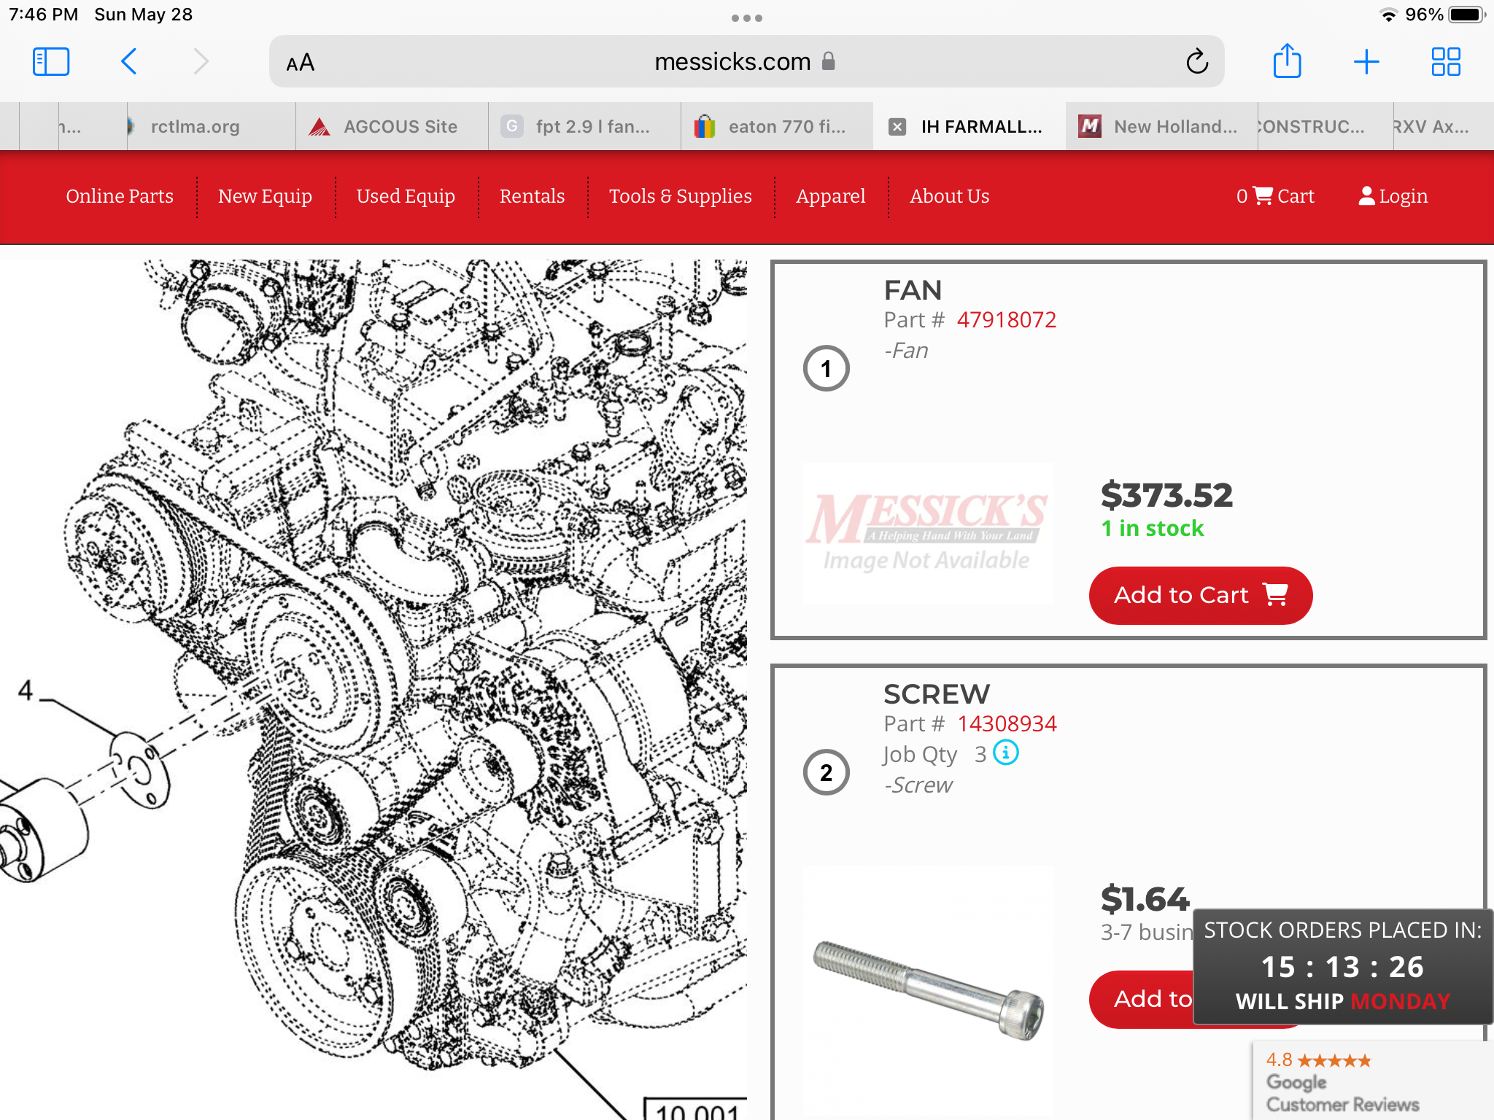Switch to the eaton 770 tab
The image size is (1494, 1120).
coord(778,127)
